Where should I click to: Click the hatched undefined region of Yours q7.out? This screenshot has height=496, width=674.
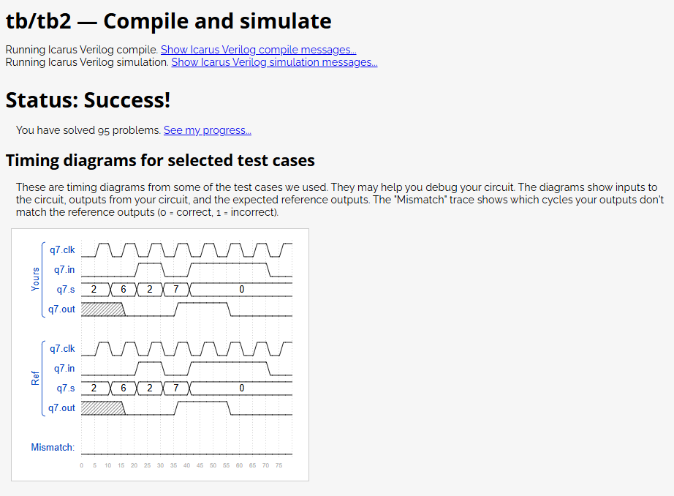[102, 309]
